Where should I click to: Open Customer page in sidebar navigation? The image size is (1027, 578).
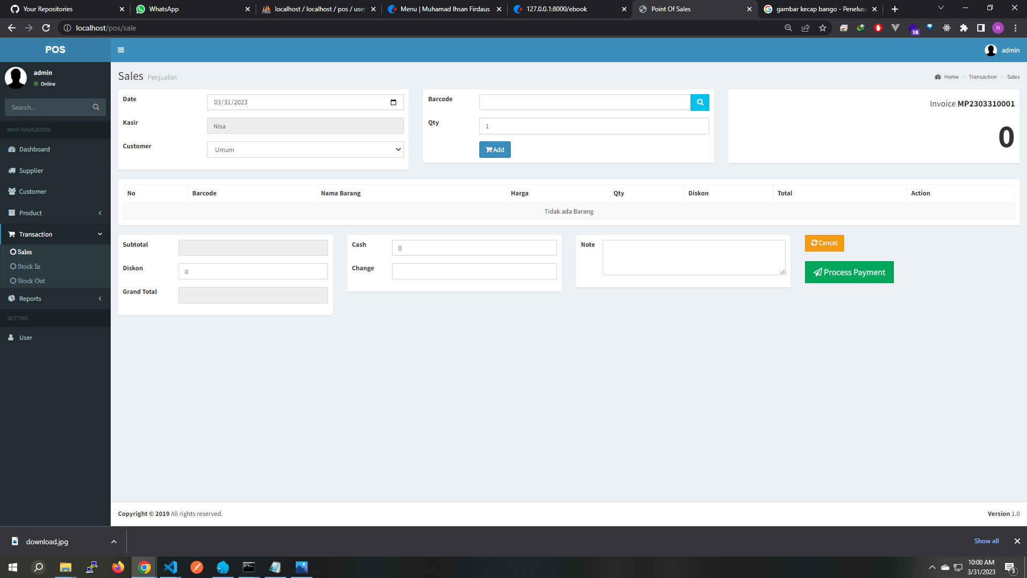pos(55,192)
